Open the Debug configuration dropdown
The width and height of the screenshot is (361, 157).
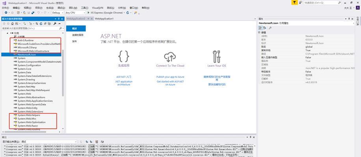point(57,13)
